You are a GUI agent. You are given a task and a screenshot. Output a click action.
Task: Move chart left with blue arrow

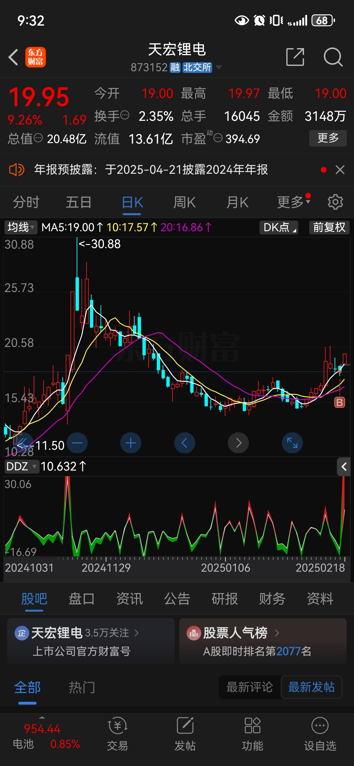(185, 443)
